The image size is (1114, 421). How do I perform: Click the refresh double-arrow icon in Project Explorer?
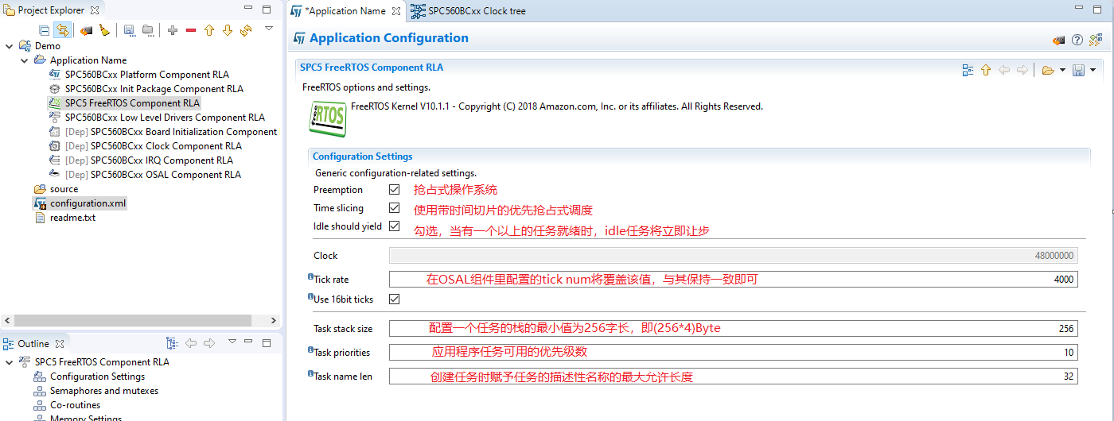click(246, 30)
